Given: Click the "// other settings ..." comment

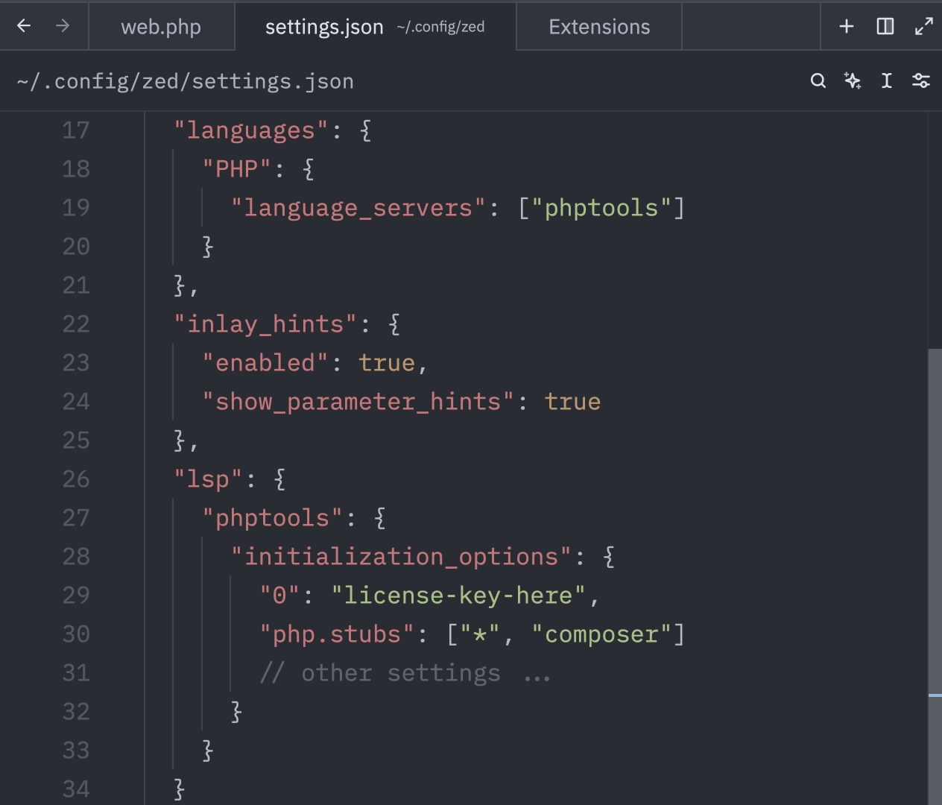Looking at the screenshot, I should (x=405, y=673).
